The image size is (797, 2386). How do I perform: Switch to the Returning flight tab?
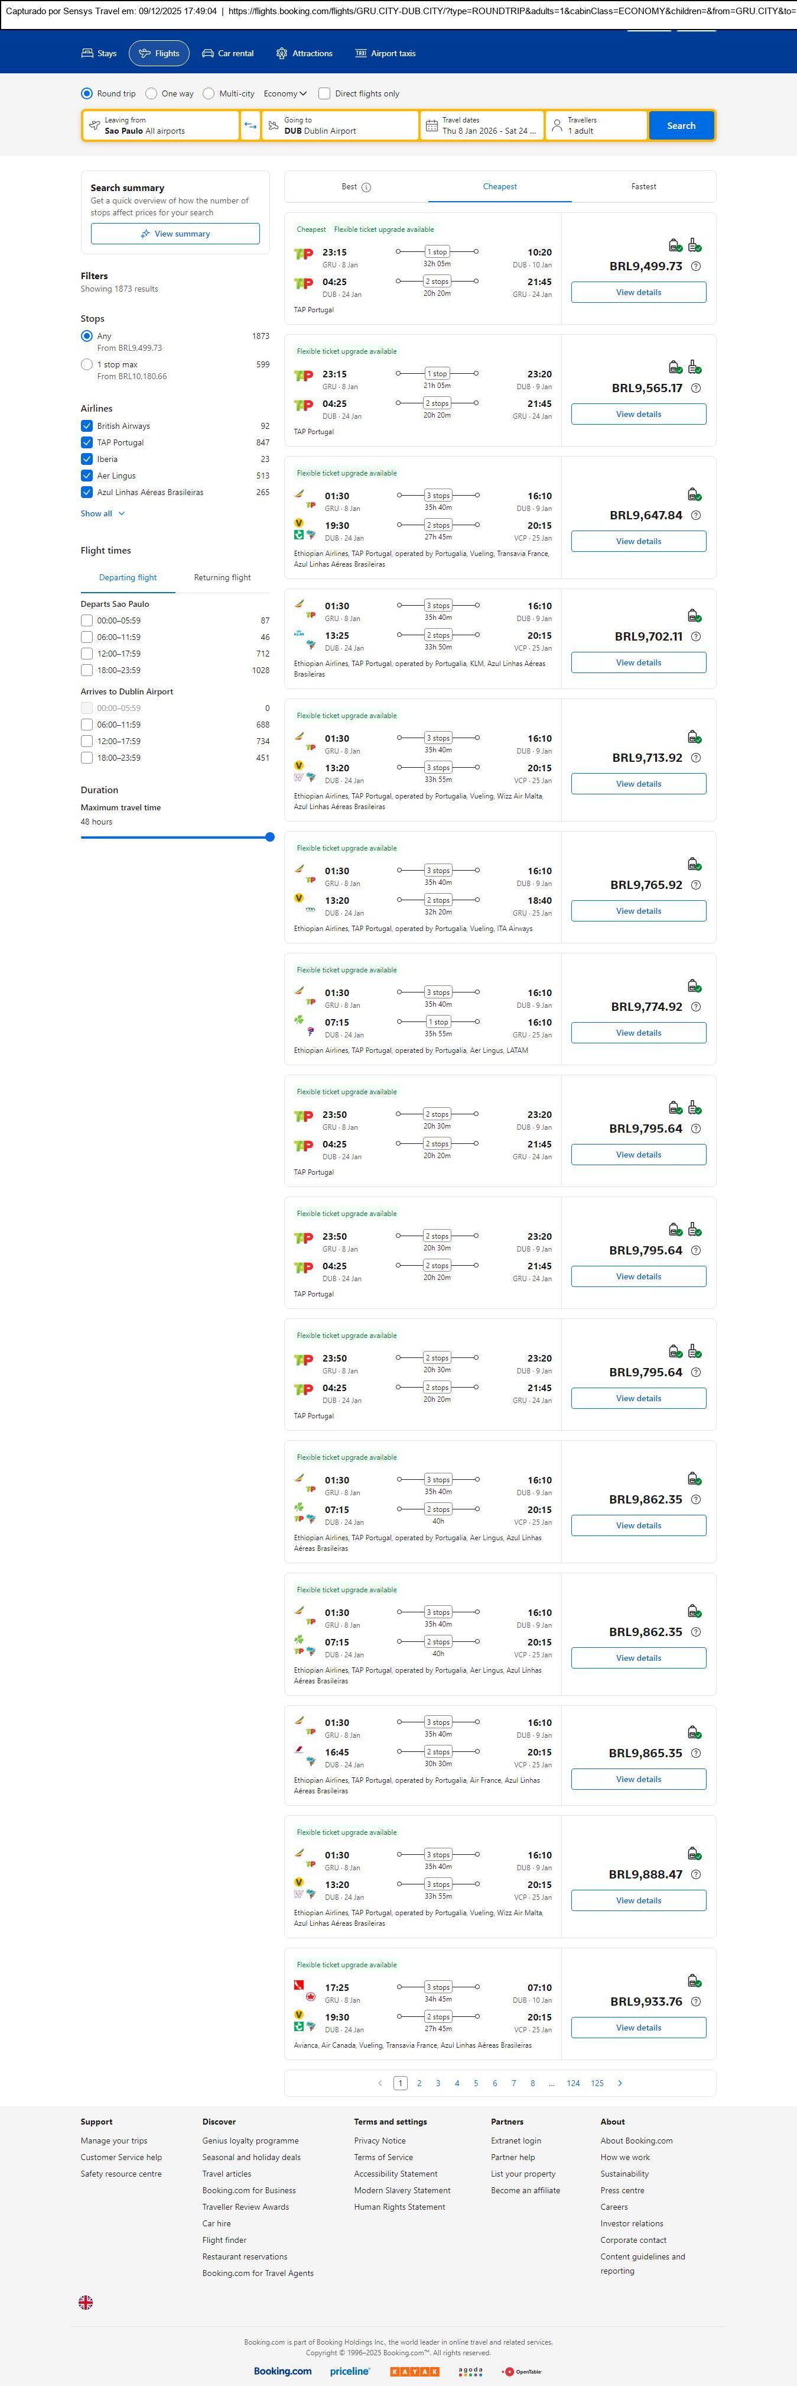click(222, 578)
